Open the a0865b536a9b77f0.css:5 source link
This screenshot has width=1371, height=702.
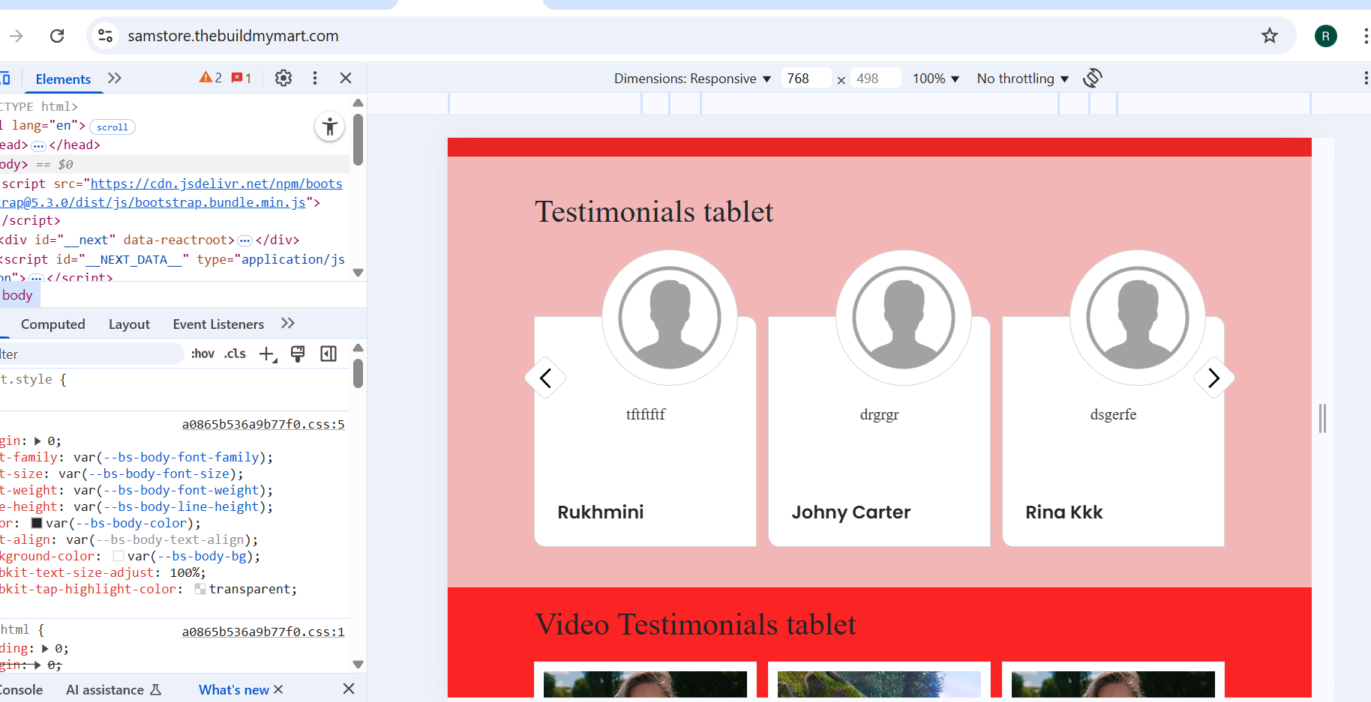[x=263, y=425]
